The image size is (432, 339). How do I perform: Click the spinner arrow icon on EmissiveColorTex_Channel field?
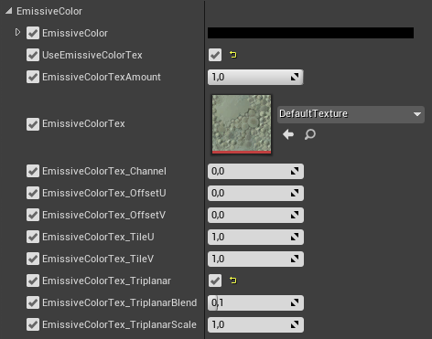(295, 171)
